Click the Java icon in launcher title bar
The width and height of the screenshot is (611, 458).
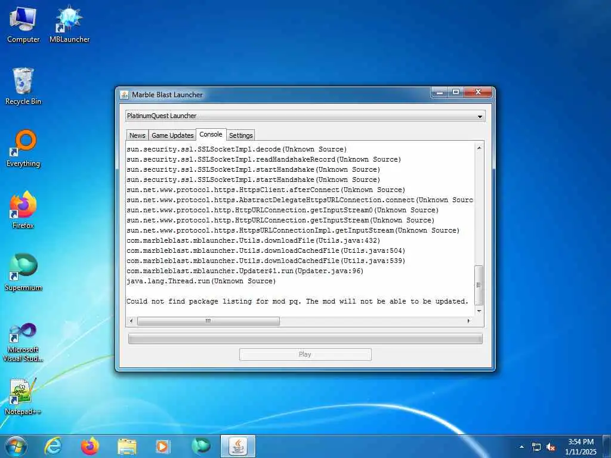point(124,95)
